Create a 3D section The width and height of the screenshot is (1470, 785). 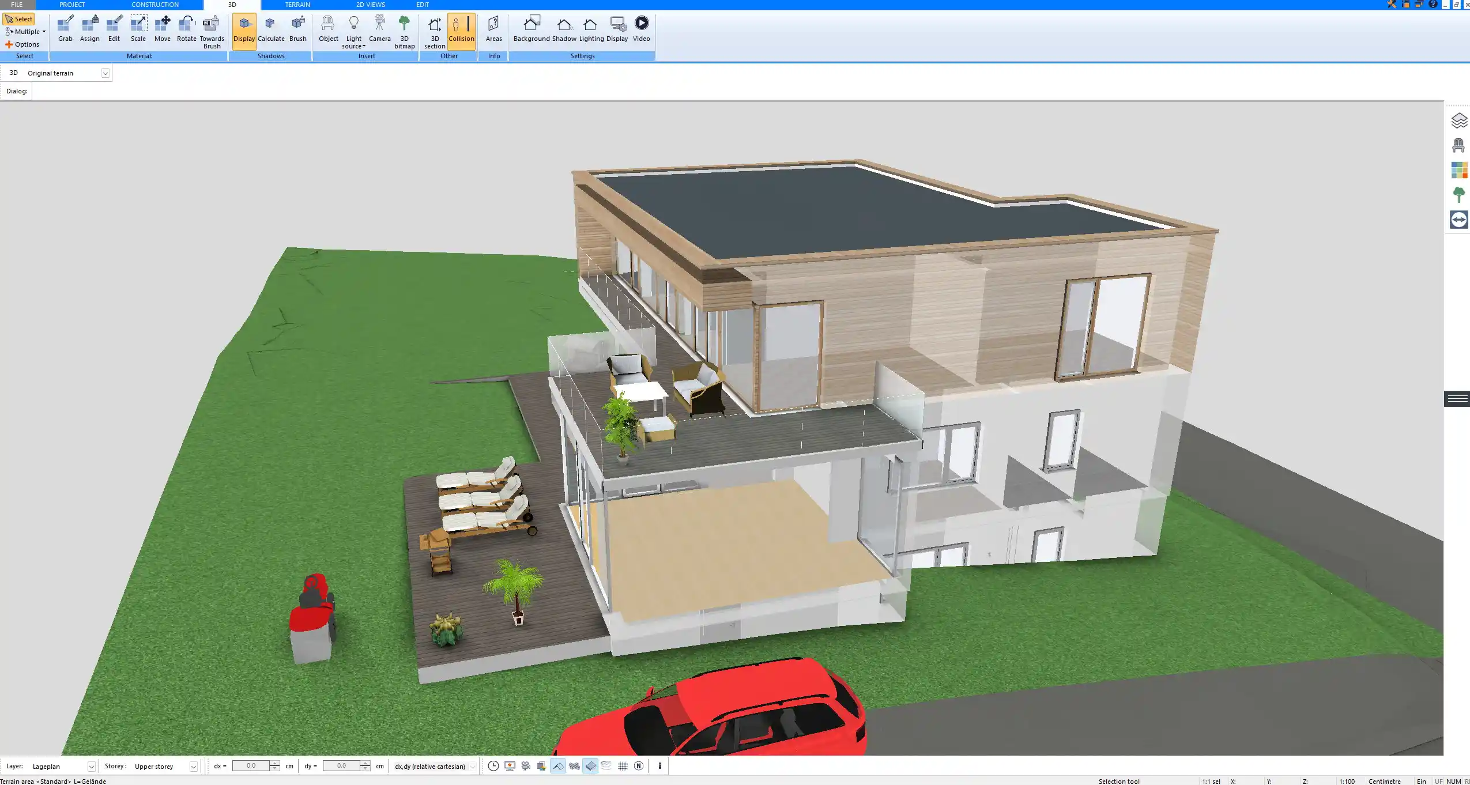[434, 29]
